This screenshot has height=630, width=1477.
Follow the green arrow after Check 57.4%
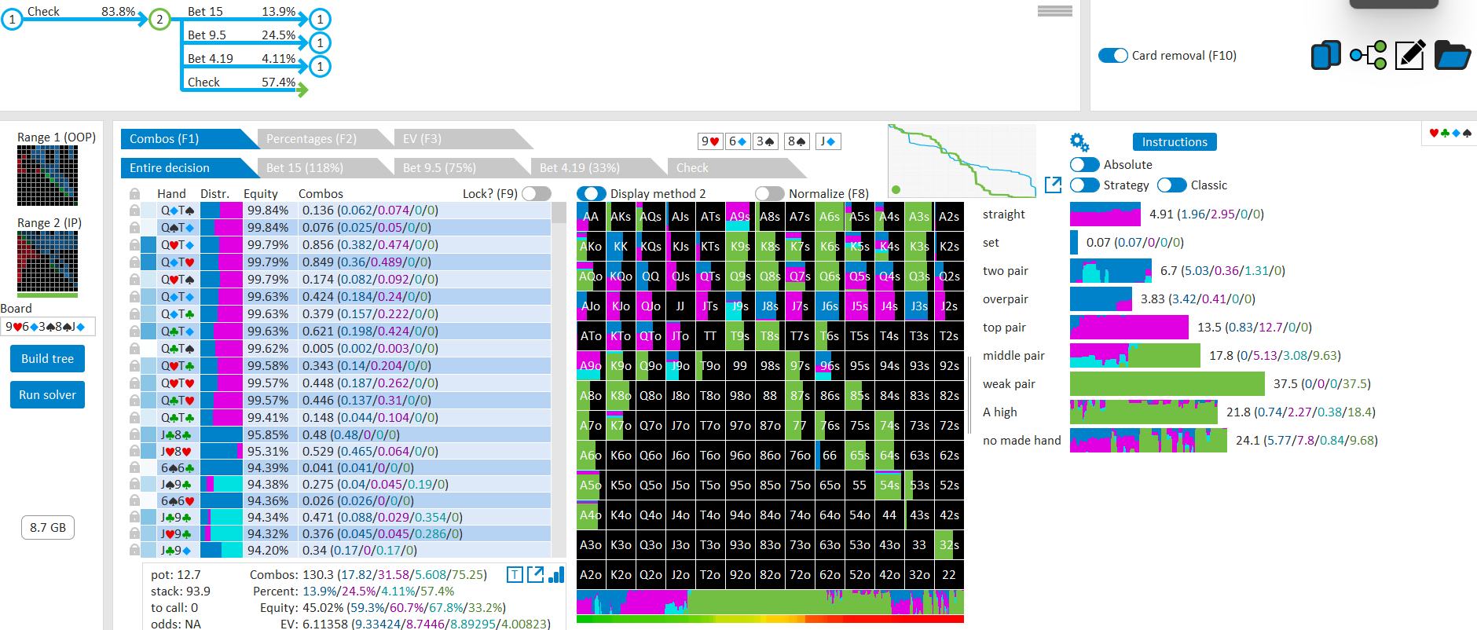click(x=302, y=90)
